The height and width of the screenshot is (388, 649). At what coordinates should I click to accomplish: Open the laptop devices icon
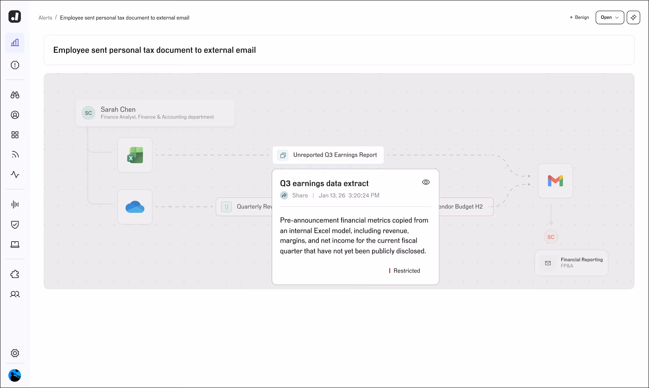(x=15, y=244)
